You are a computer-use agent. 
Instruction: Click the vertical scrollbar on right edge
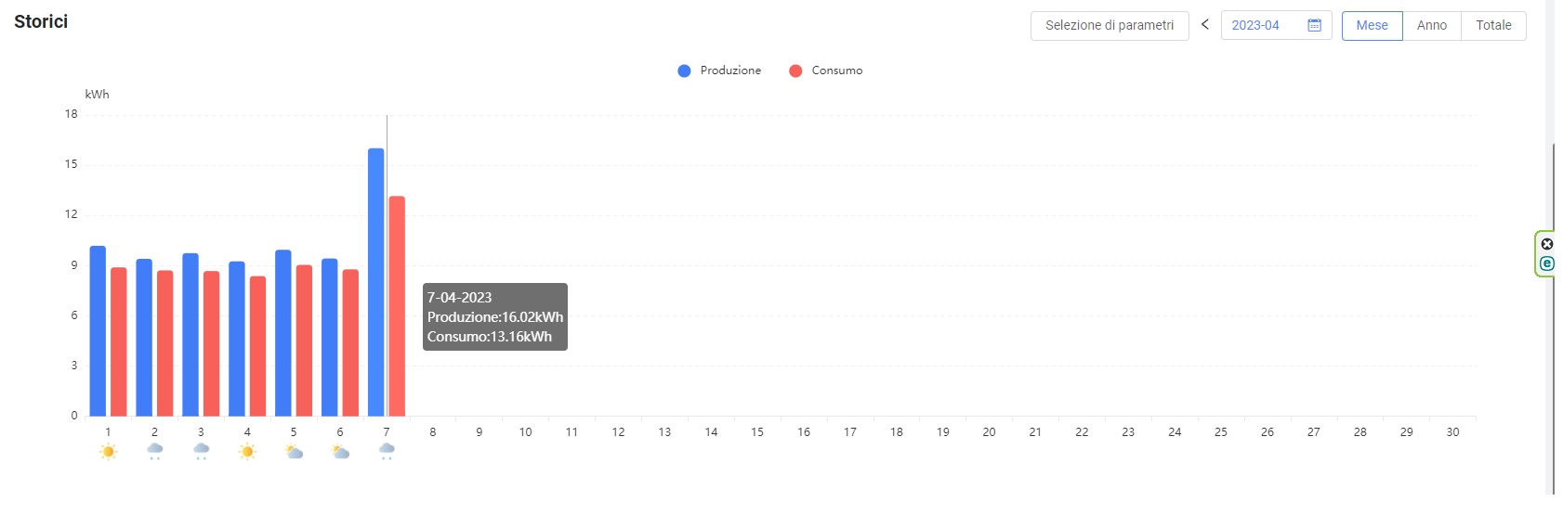pyautogui.click(x=1553, y=315)
